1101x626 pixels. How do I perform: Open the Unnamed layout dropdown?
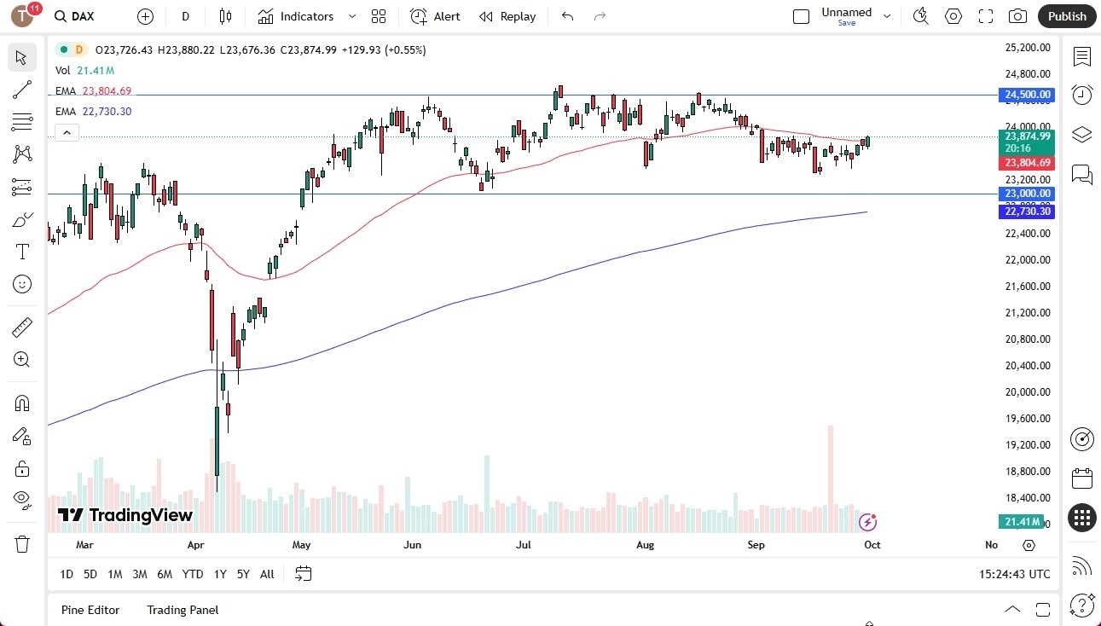(887, 14)
